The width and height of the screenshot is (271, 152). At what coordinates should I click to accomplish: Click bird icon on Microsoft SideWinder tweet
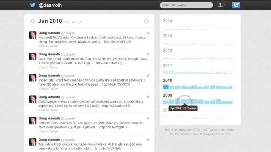[148, 33]
